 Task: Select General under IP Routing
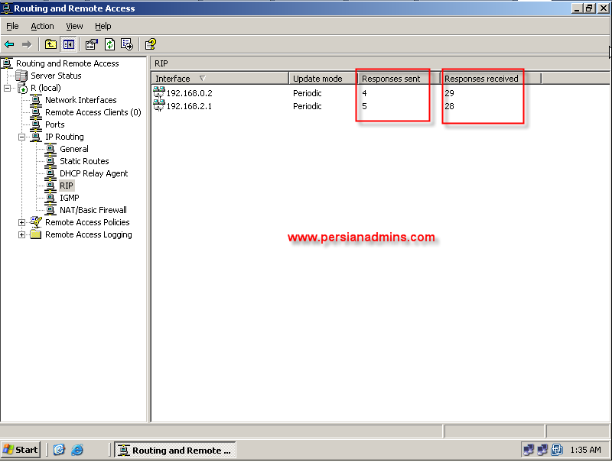pyautogui.click(x=73, y=149)
